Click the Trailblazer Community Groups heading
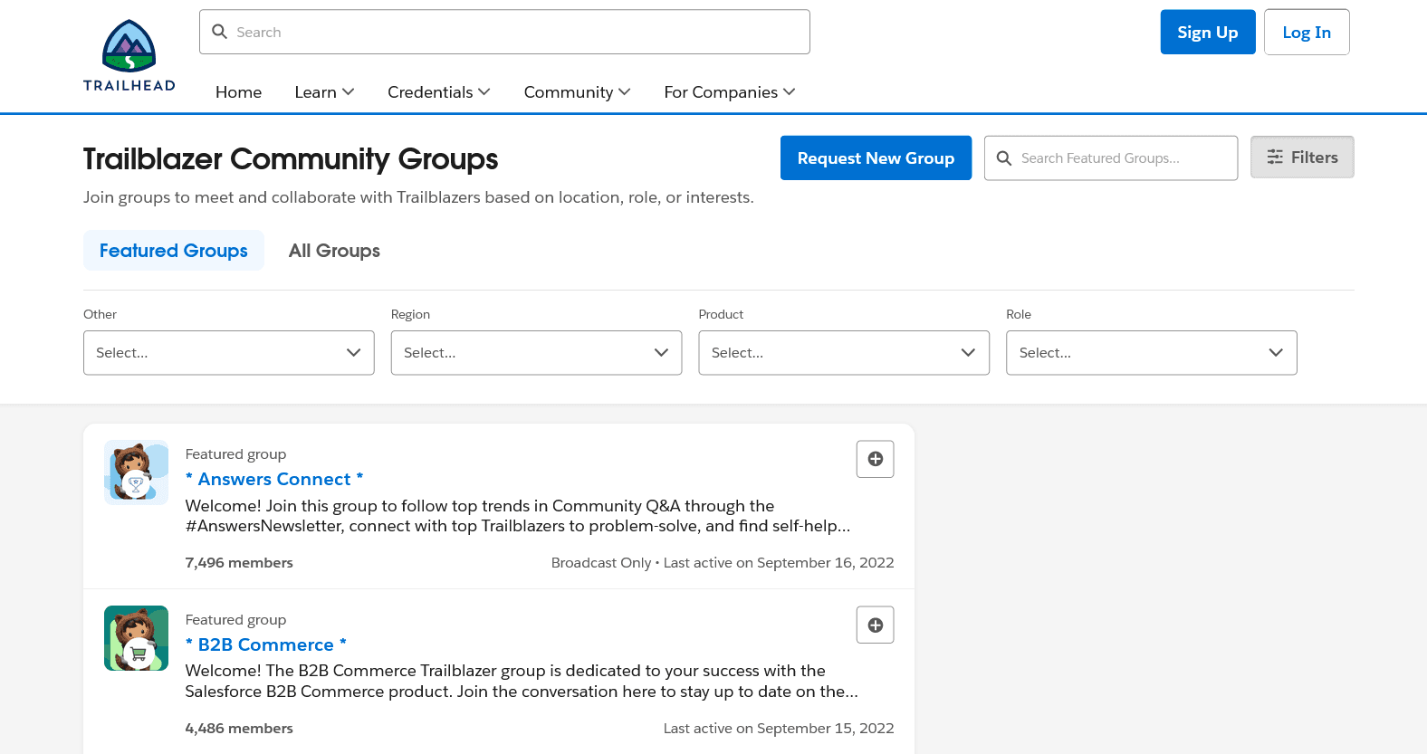Viewport: 1427px width, 754px height. (x=291, y=159)
